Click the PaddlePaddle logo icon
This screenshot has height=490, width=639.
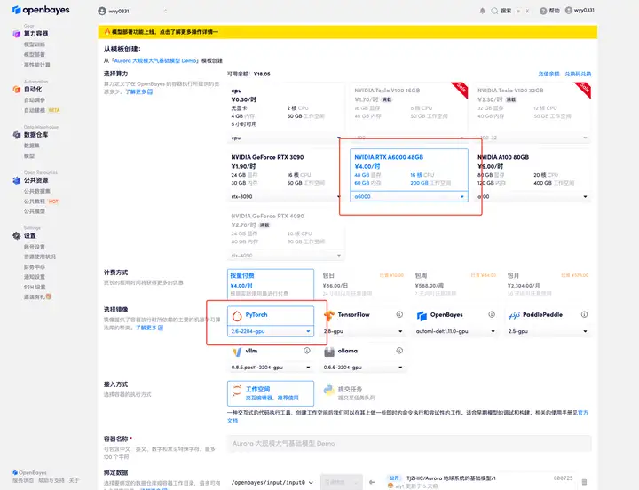514,315
